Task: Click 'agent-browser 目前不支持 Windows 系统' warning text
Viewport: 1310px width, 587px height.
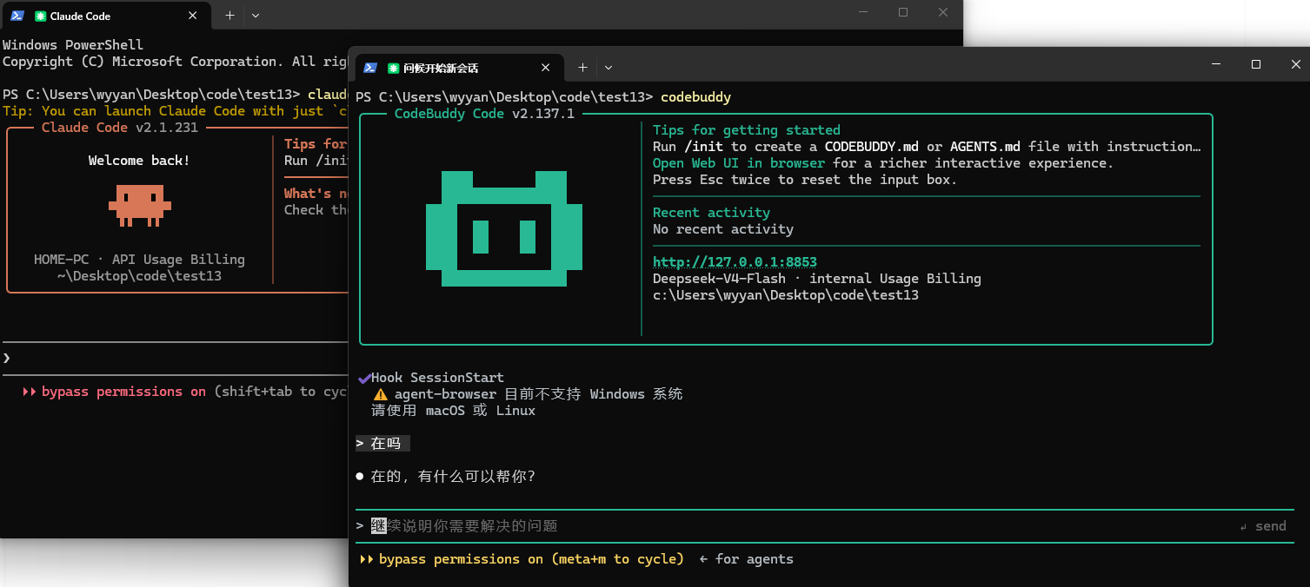Action: [x=538, y=394]
